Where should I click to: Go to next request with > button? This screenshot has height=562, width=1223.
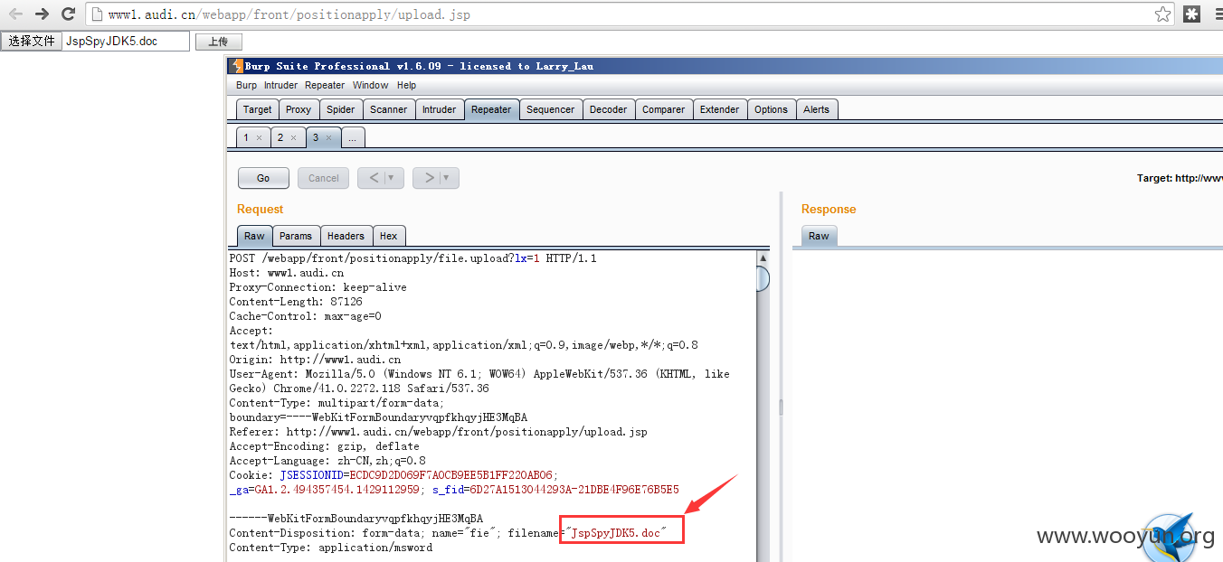click(429, 178)
